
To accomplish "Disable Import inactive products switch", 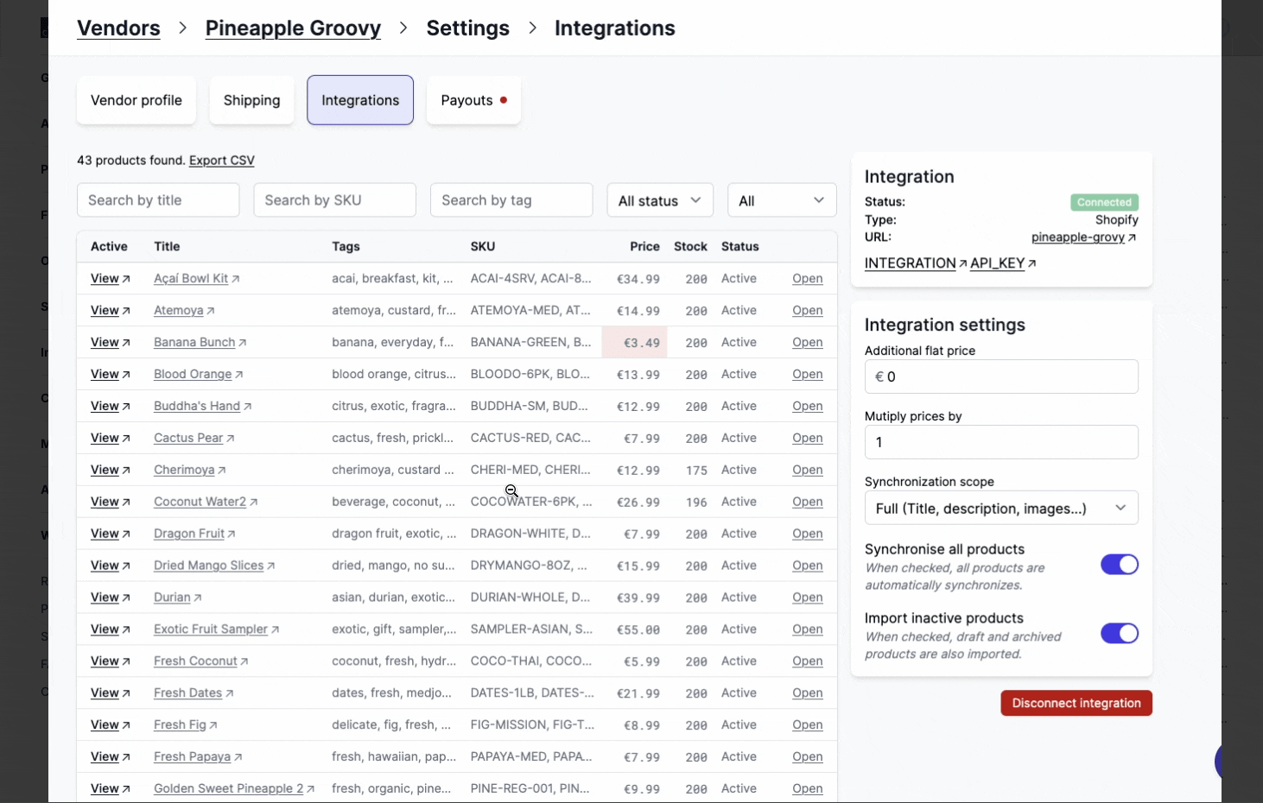I will (x=1119, y=634).
